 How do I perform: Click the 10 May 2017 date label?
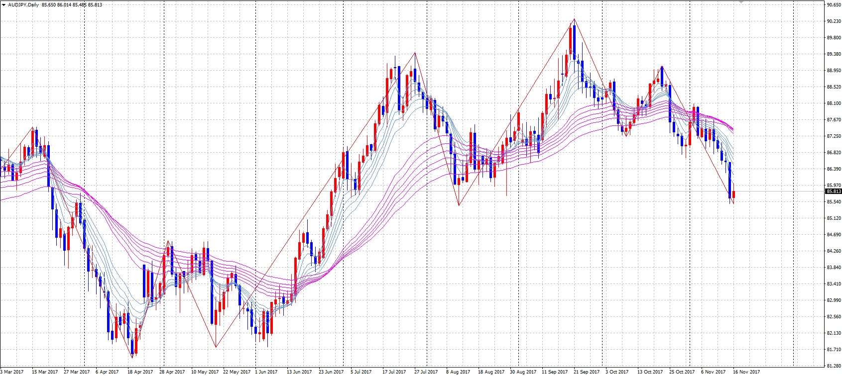pos(205,372)
